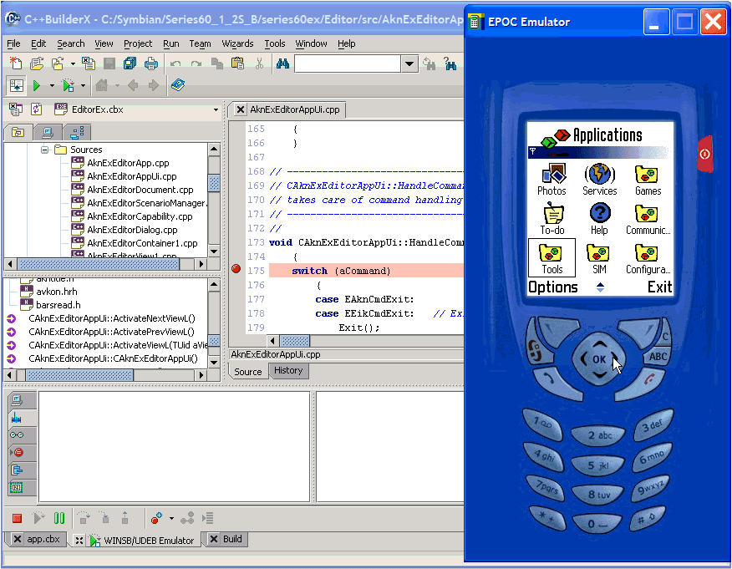Click the green Pause program icon

pyautogui.click(x=59, y=518)
